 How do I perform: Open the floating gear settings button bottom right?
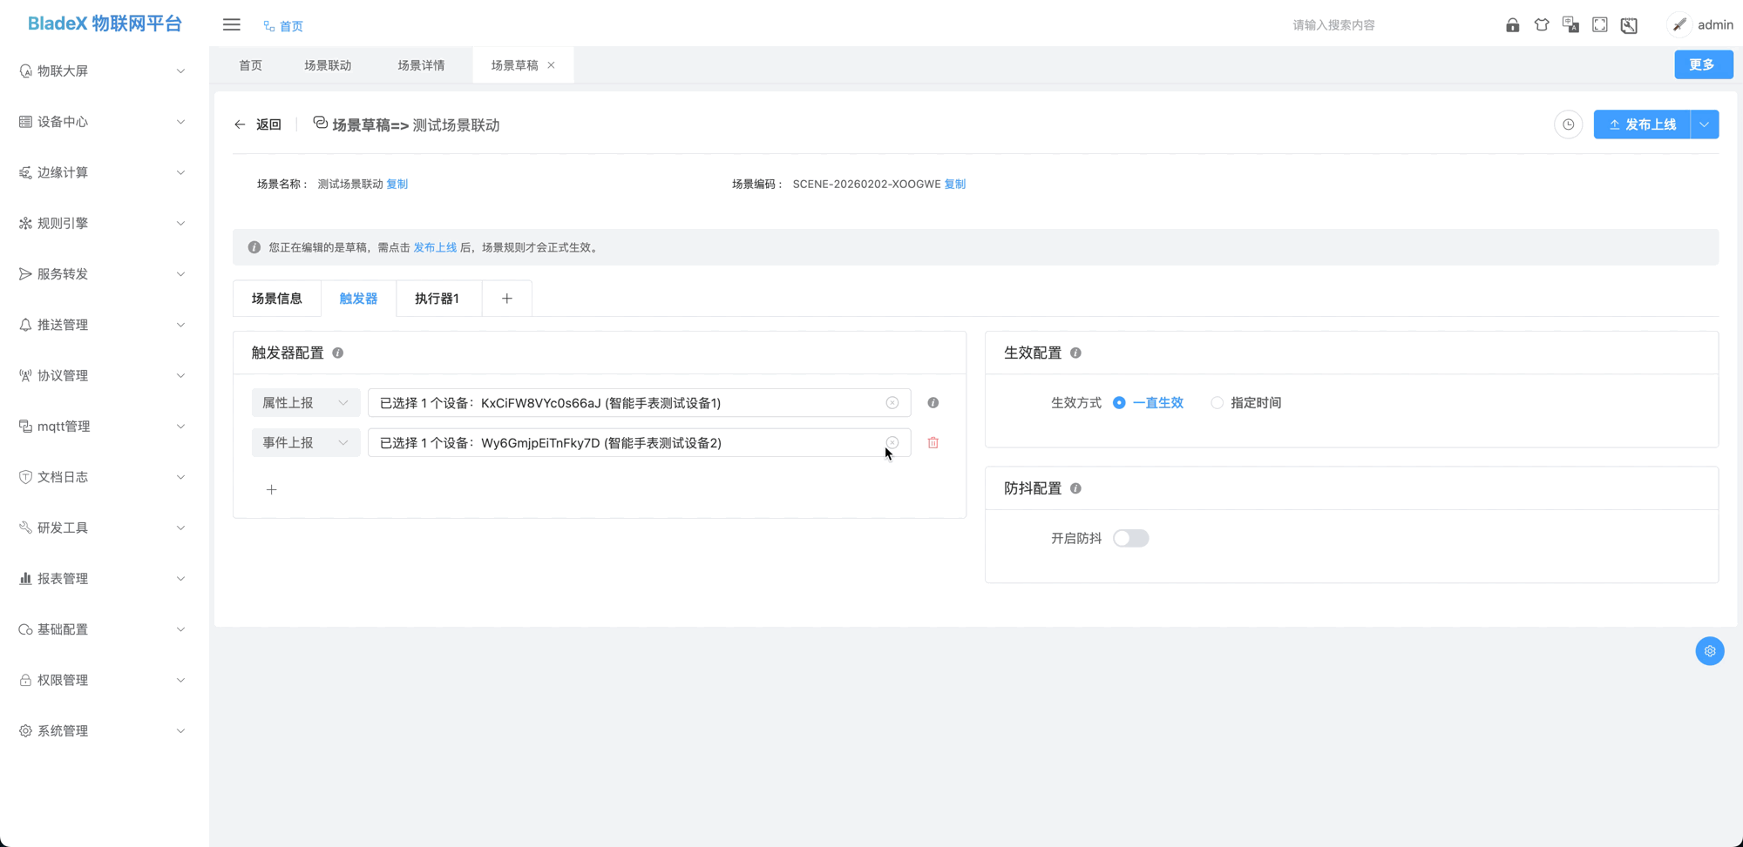pyautogui.click(x=1709, y=650)
